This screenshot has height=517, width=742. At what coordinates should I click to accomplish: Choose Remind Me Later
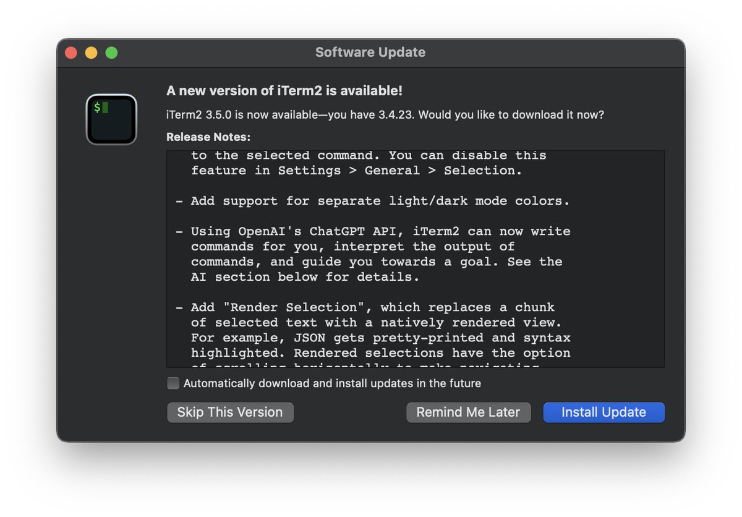[x=468, y=412]
